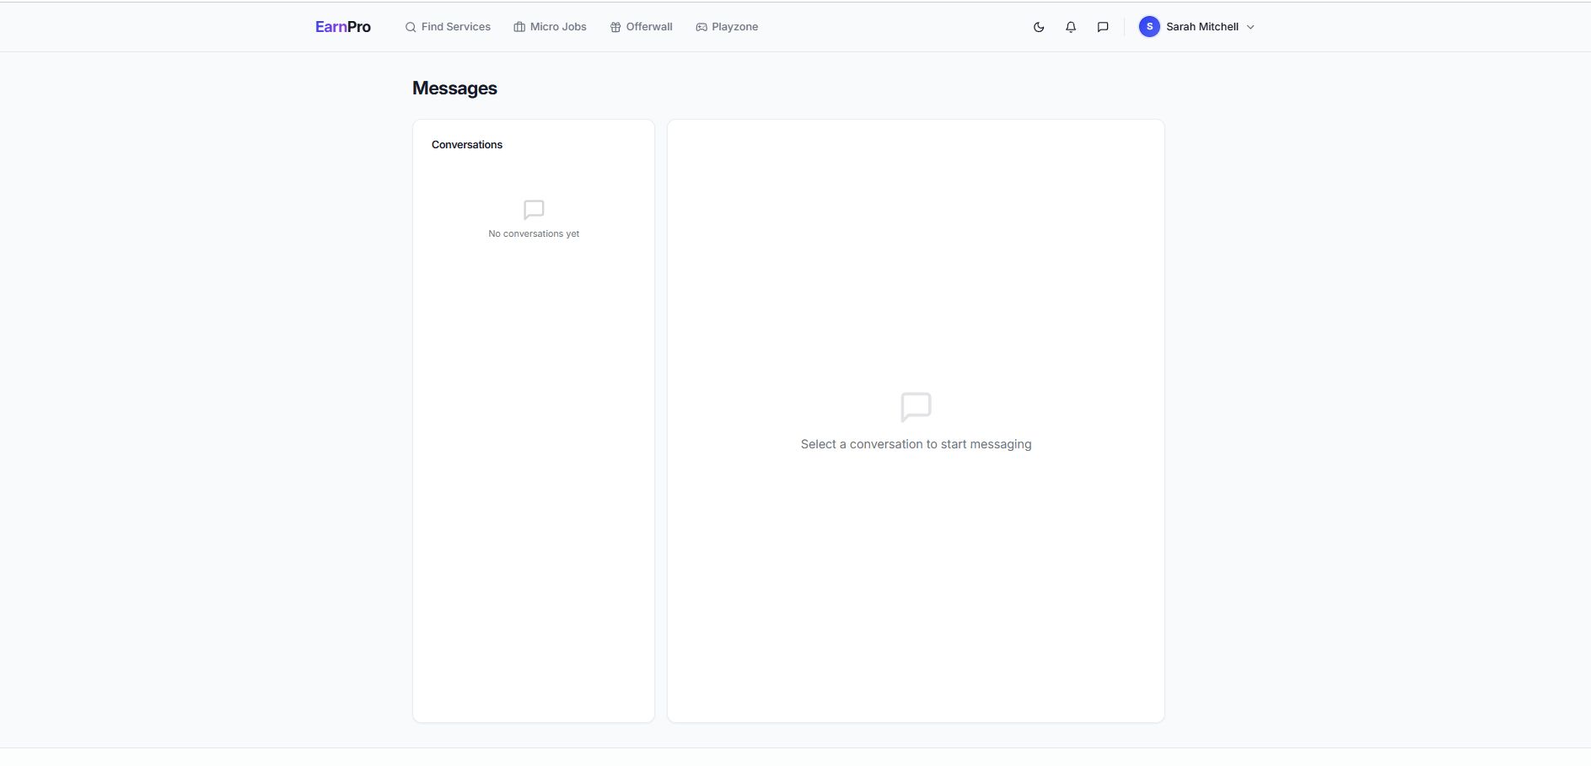Open notifications with the bell icon
The width and height of the screenshot is (1591, 766).
pyautogui.click(x=1071, y=27)
